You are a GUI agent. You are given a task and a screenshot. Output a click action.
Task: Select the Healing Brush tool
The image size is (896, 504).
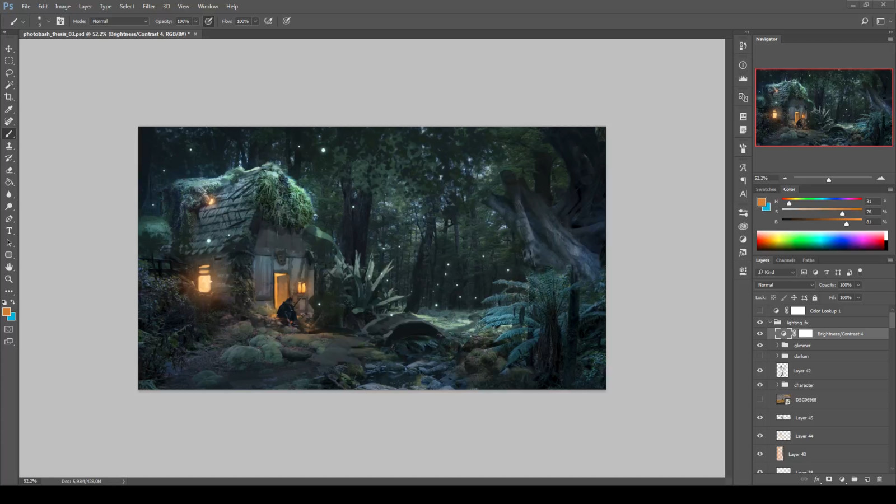pos(9,122)
